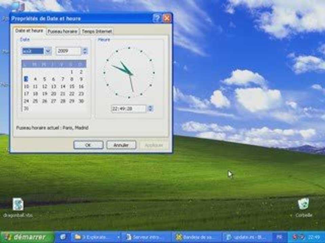This screenshot has width=325, height=243.
Task: Select day 17 in the calendar
Action: [x=26, y=93]
